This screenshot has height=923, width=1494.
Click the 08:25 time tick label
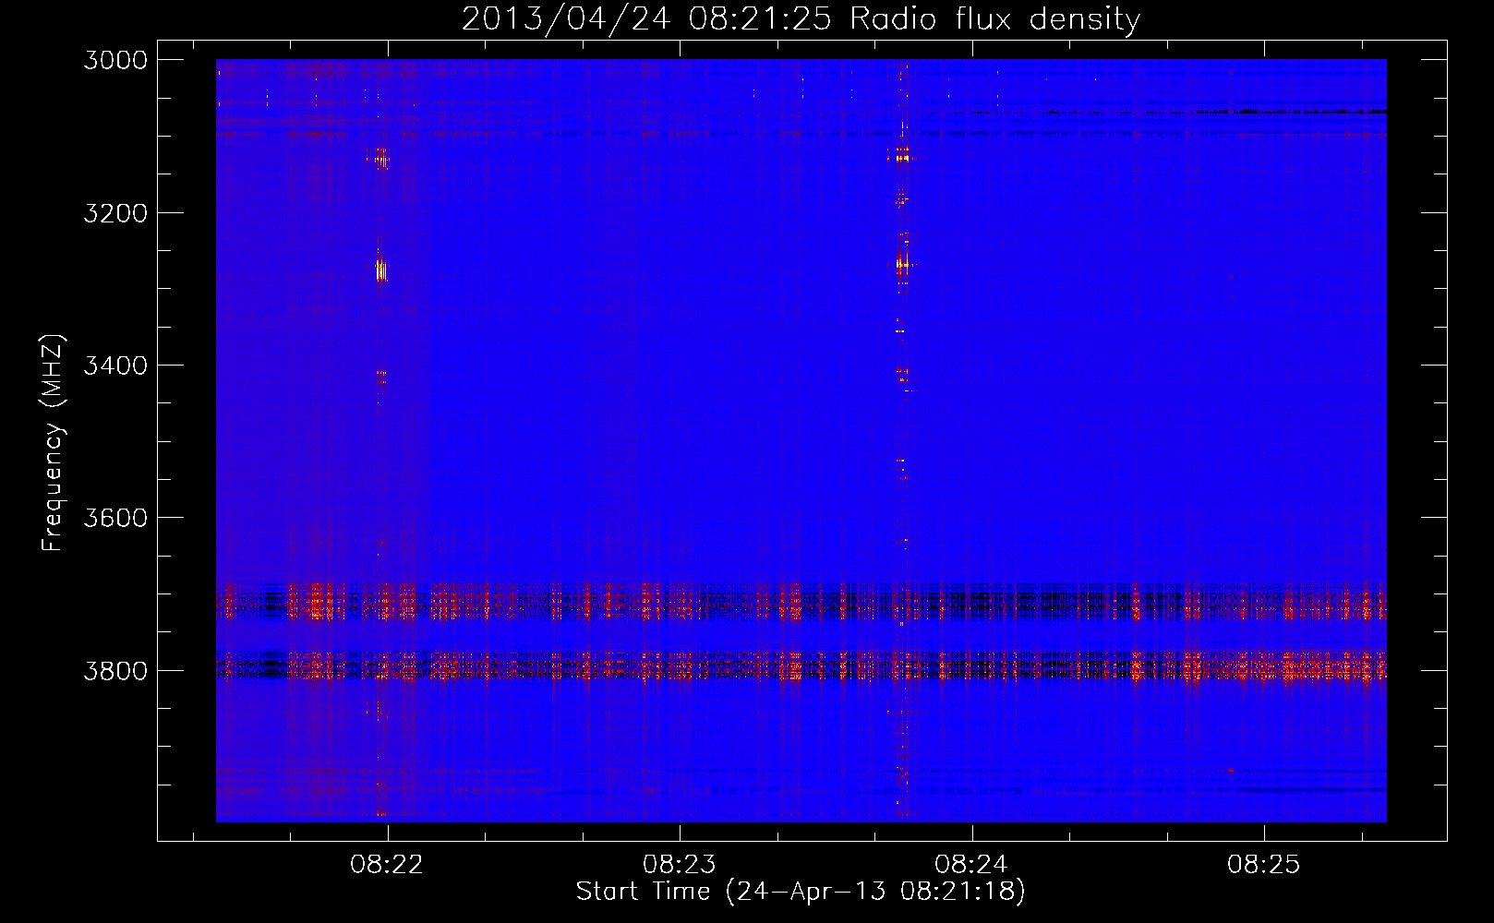coord(1263,865)
